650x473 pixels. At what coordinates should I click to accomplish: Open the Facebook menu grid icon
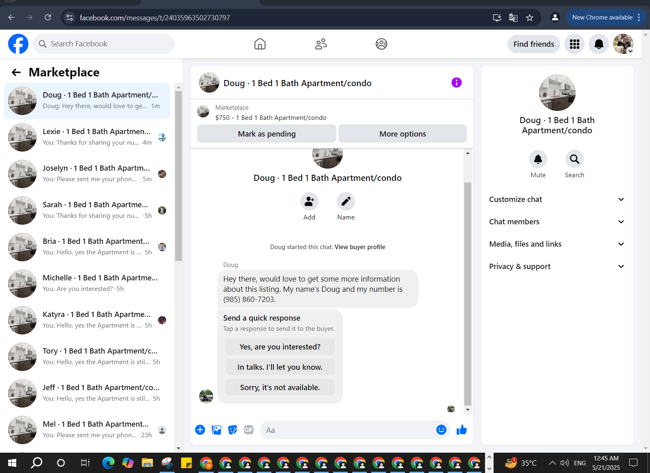(x=574, y=44)
